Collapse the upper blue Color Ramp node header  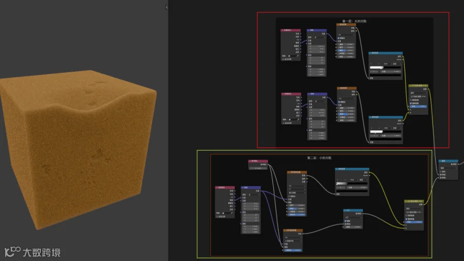click(x=371, y=53)
